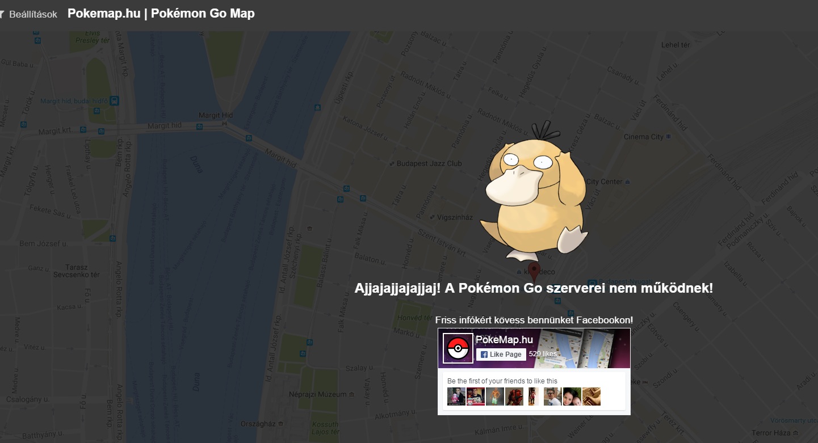The image size is (818, 443).
Task: Click the Margit Híd bridge label on map
Action: coord(216,115)
